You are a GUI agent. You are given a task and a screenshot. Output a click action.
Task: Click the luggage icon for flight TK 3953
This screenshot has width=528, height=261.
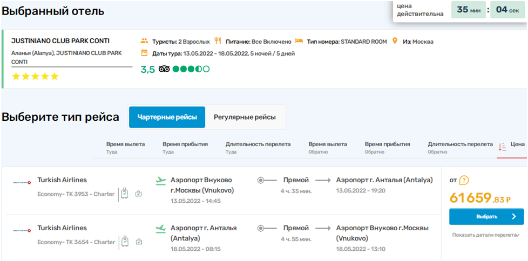(125, 194)
